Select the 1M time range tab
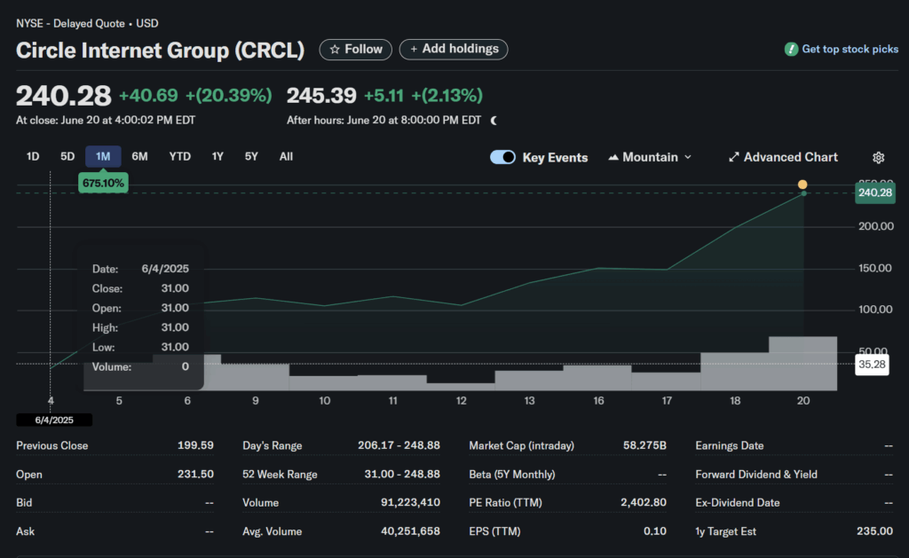Screen dimensions: 909x558 (x=103, y=156)
